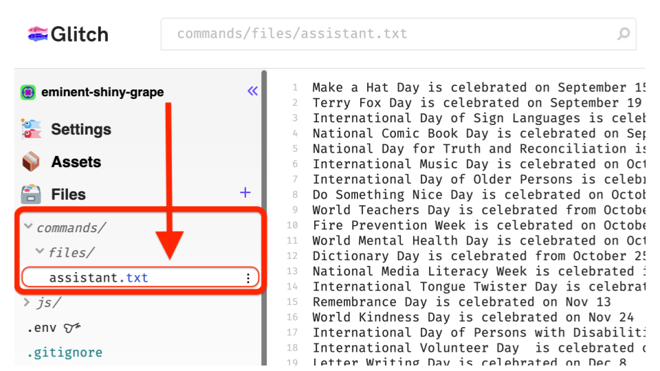Click the search magnifier icon
Viewport: 660px width, 371px height.
(624, 34)
